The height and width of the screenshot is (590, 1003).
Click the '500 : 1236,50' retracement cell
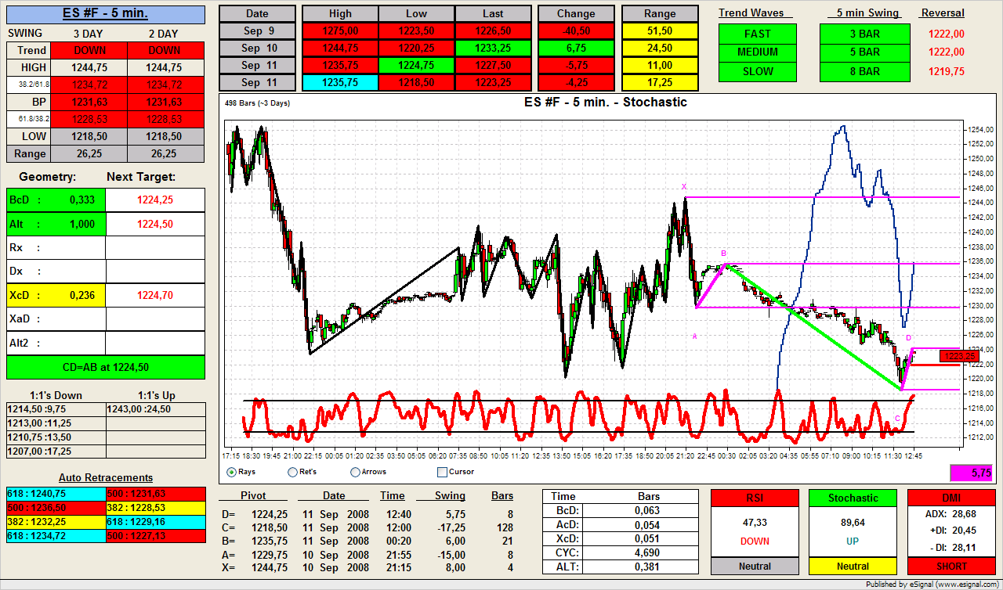(55, 508)
